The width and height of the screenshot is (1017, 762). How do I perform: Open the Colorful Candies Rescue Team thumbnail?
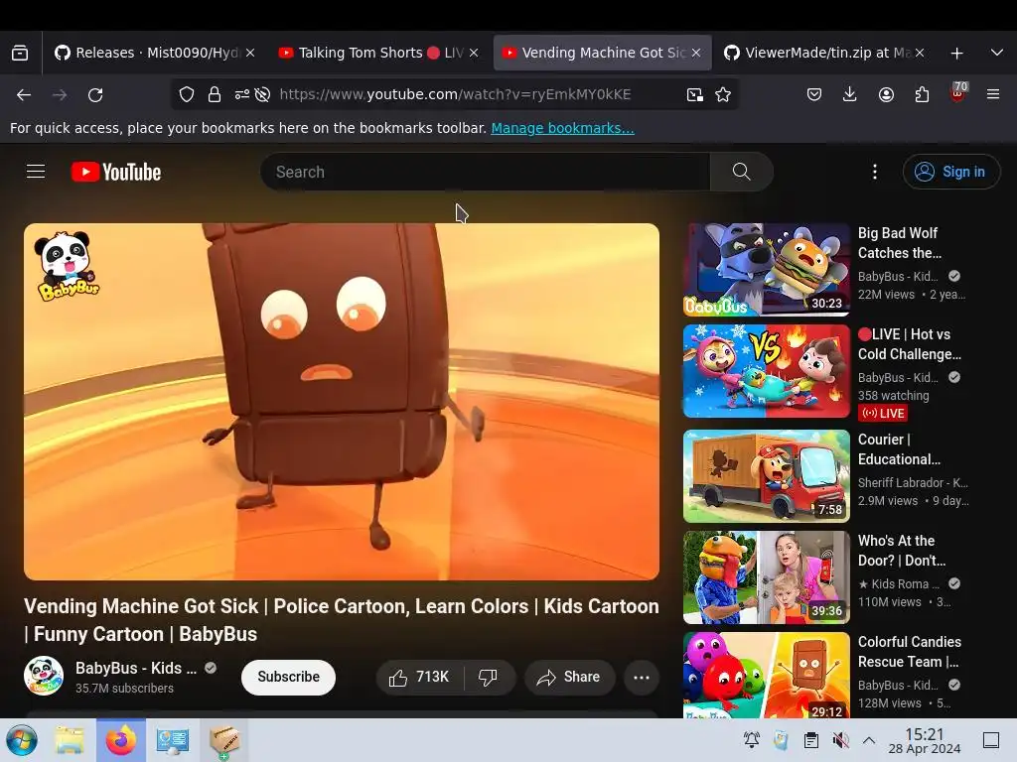coord(766,675)
